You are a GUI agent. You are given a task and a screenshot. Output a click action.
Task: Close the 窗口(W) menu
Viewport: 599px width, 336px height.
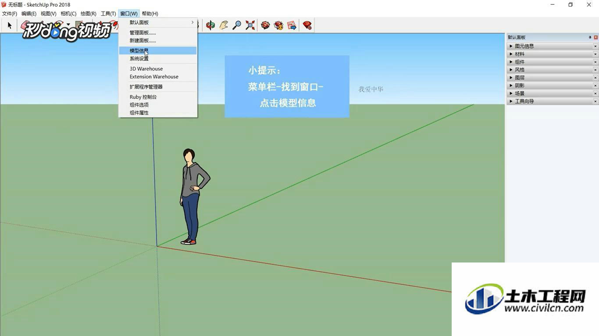(129, 14)
